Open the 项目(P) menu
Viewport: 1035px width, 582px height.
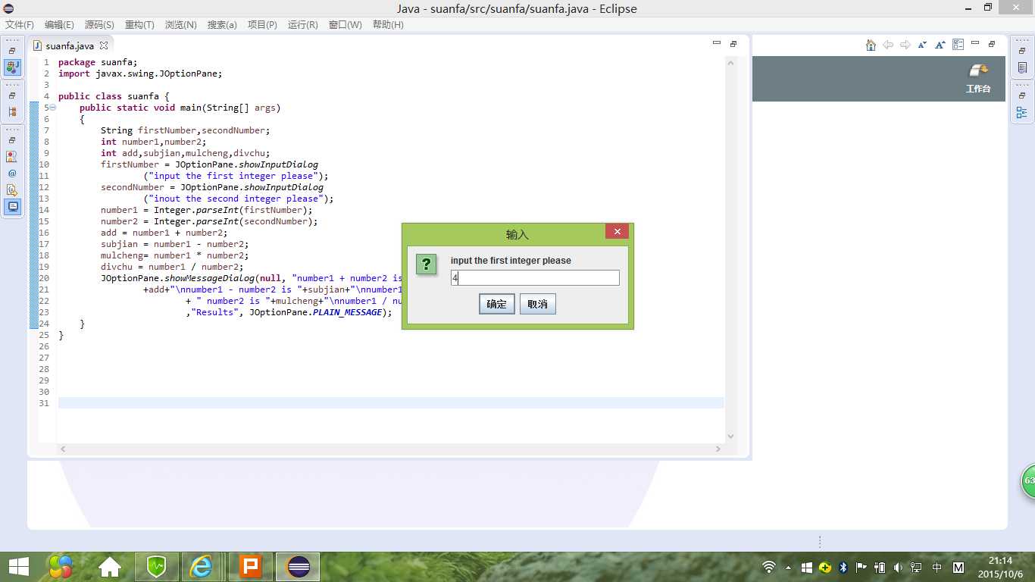(262, 24)
